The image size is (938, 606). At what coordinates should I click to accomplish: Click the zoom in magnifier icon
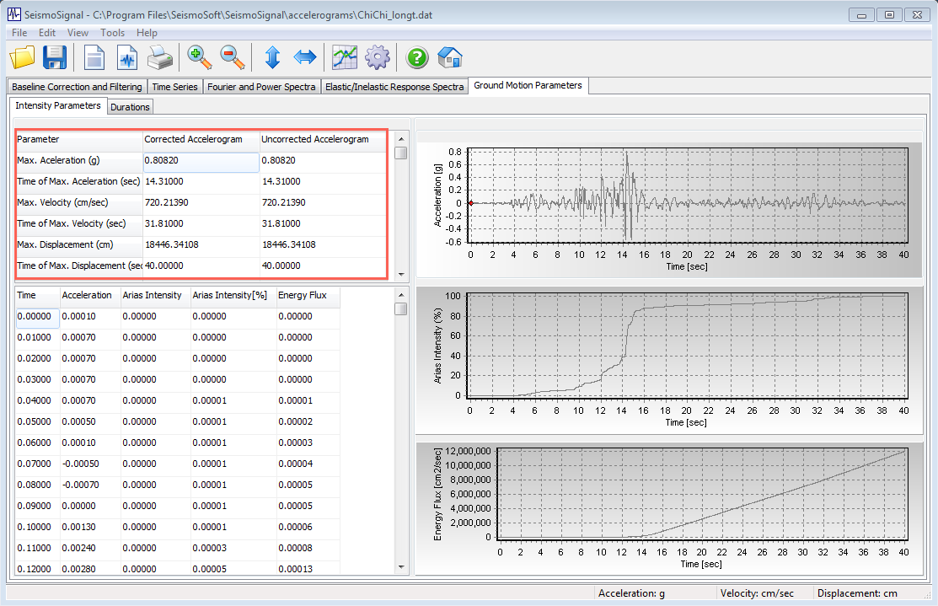pyautogui.click(x=200, y=58)
